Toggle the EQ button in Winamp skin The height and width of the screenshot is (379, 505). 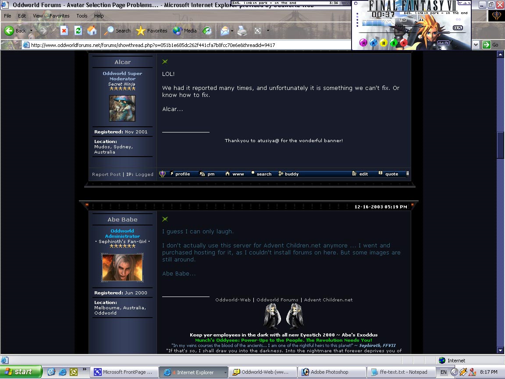(x=455, y=28)
